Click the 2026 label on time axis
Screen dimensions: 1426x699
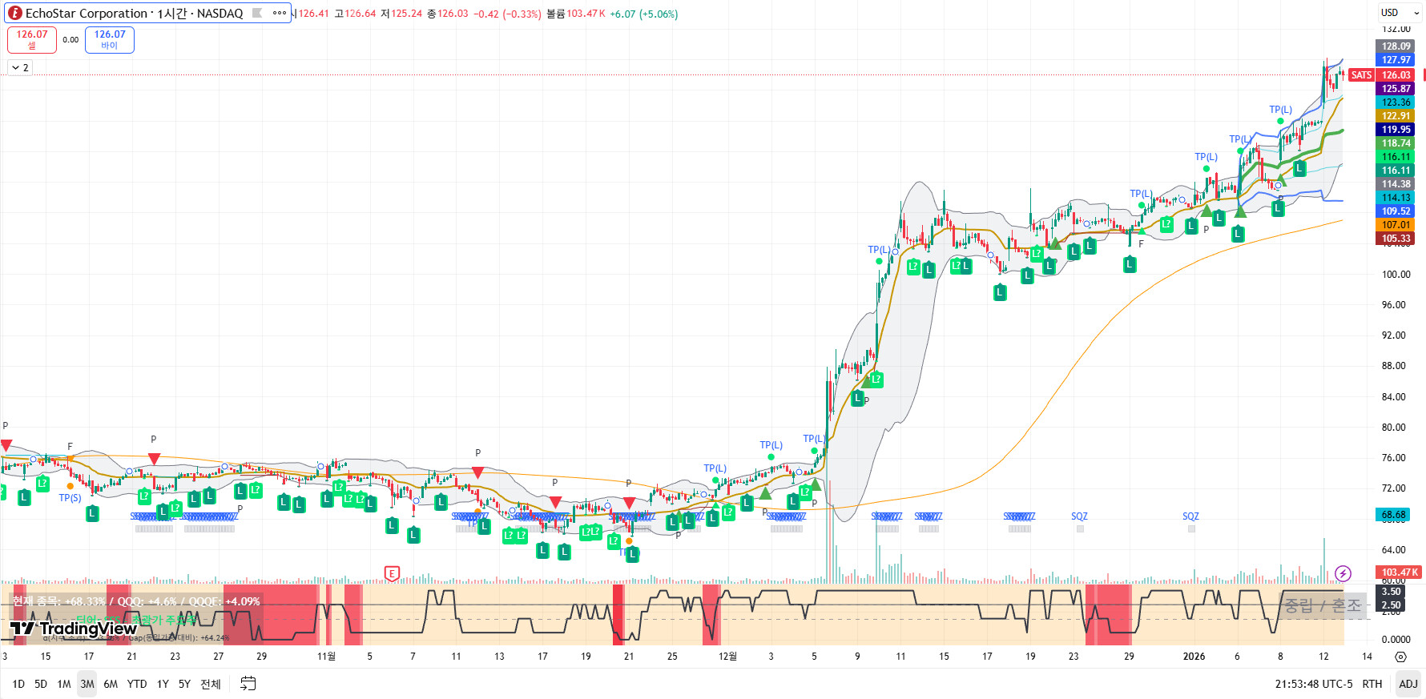click(x=1194, y=657)
